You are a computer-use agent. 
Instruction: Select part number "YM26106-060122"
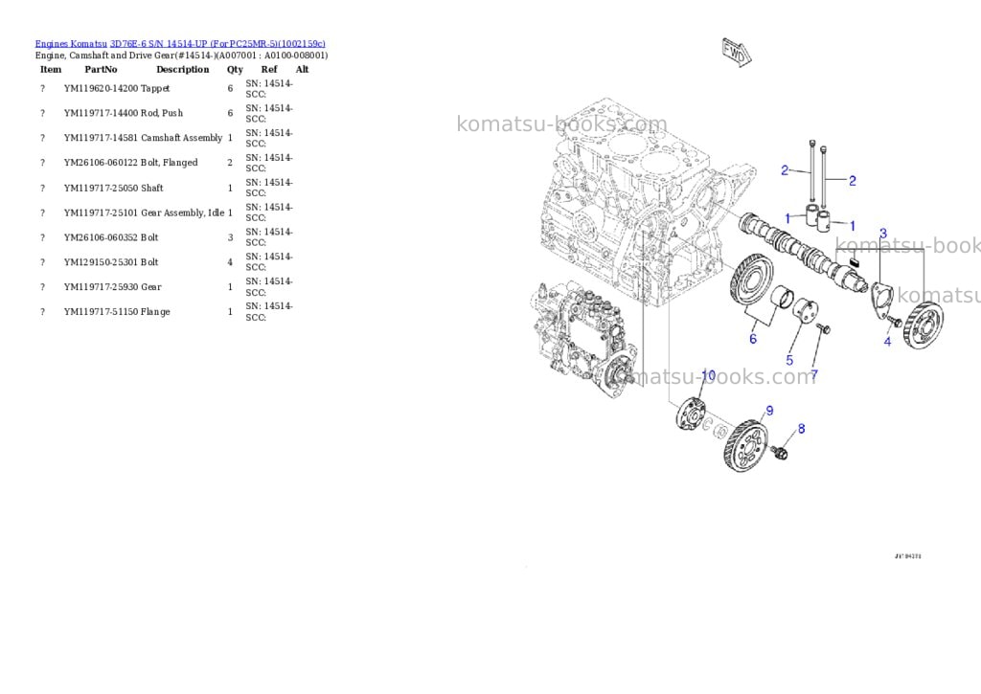101,163
